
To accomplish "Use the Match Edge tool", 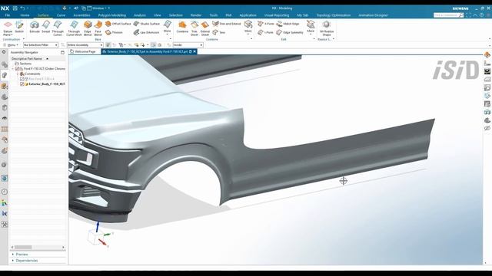I will click(288, 24).
